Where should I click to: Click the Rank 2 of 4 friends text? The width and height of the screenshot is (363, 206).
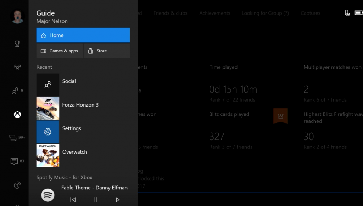coord(325,147)
